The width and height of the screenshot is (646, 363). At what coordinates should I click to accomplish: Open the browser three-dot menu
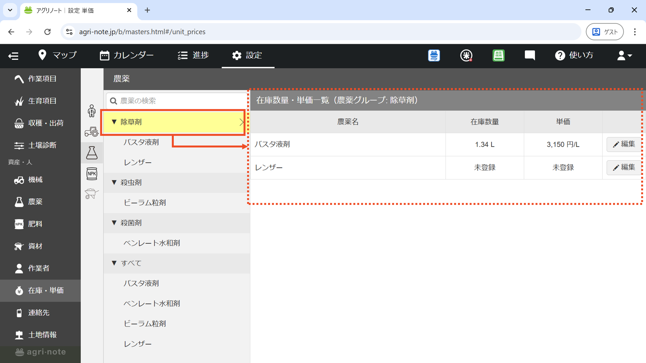point(635,32)
